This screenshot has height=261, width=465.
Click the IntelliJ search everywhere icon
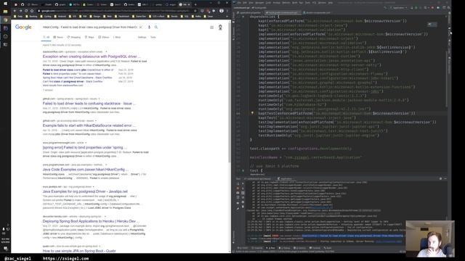[x=449, y=8]
